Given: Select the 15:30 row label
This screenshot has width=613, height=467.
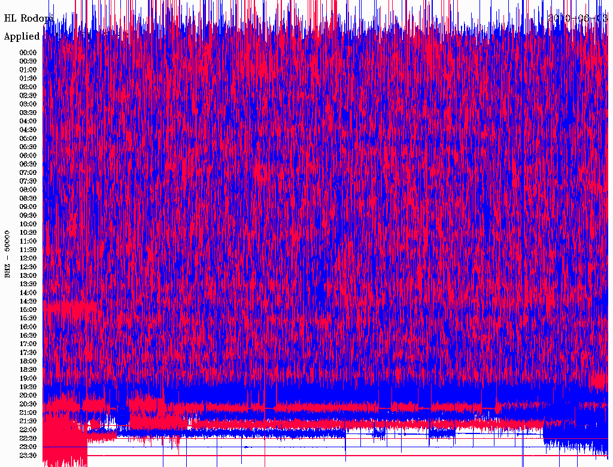Looking at the screenshot, I should point(28,319).
